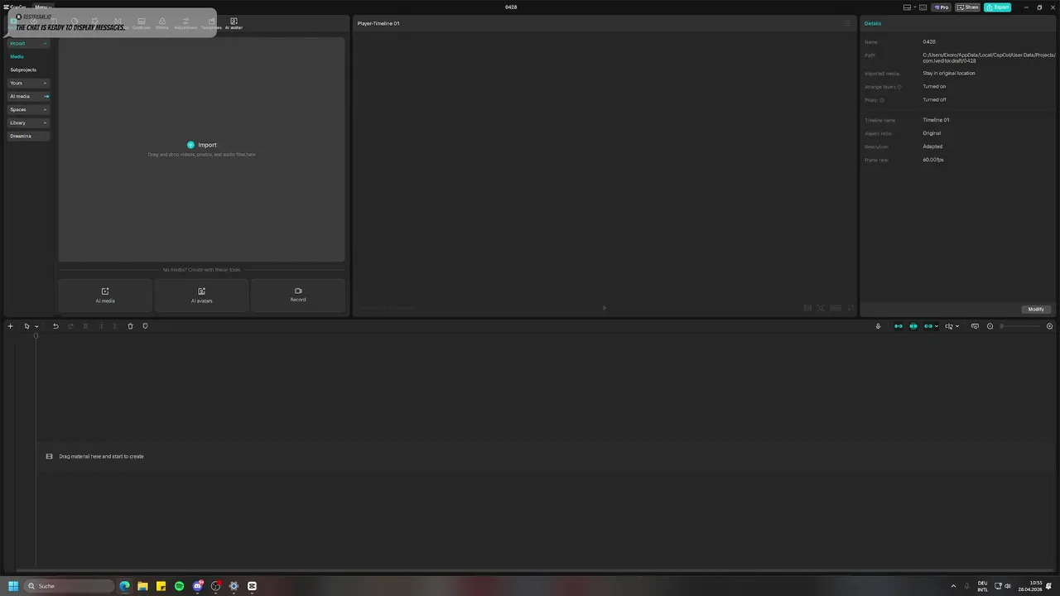
Task: Click the player compare view icon
Action: tap(821, 308)
